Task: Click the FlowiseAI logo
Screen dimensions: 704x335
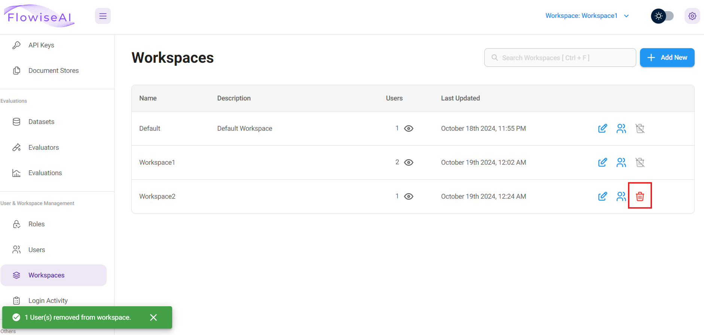Action: click(39, 16)
